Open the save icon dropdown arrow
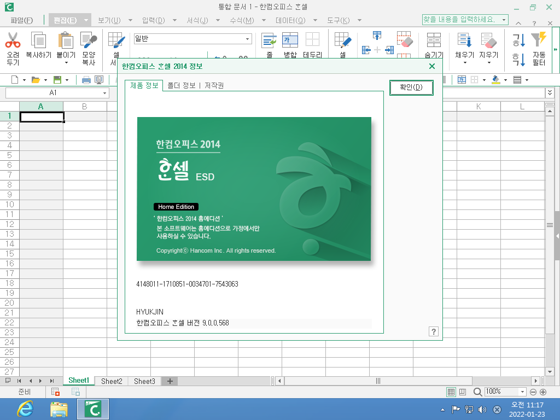 pyautogui.click(x=67, y=80)
